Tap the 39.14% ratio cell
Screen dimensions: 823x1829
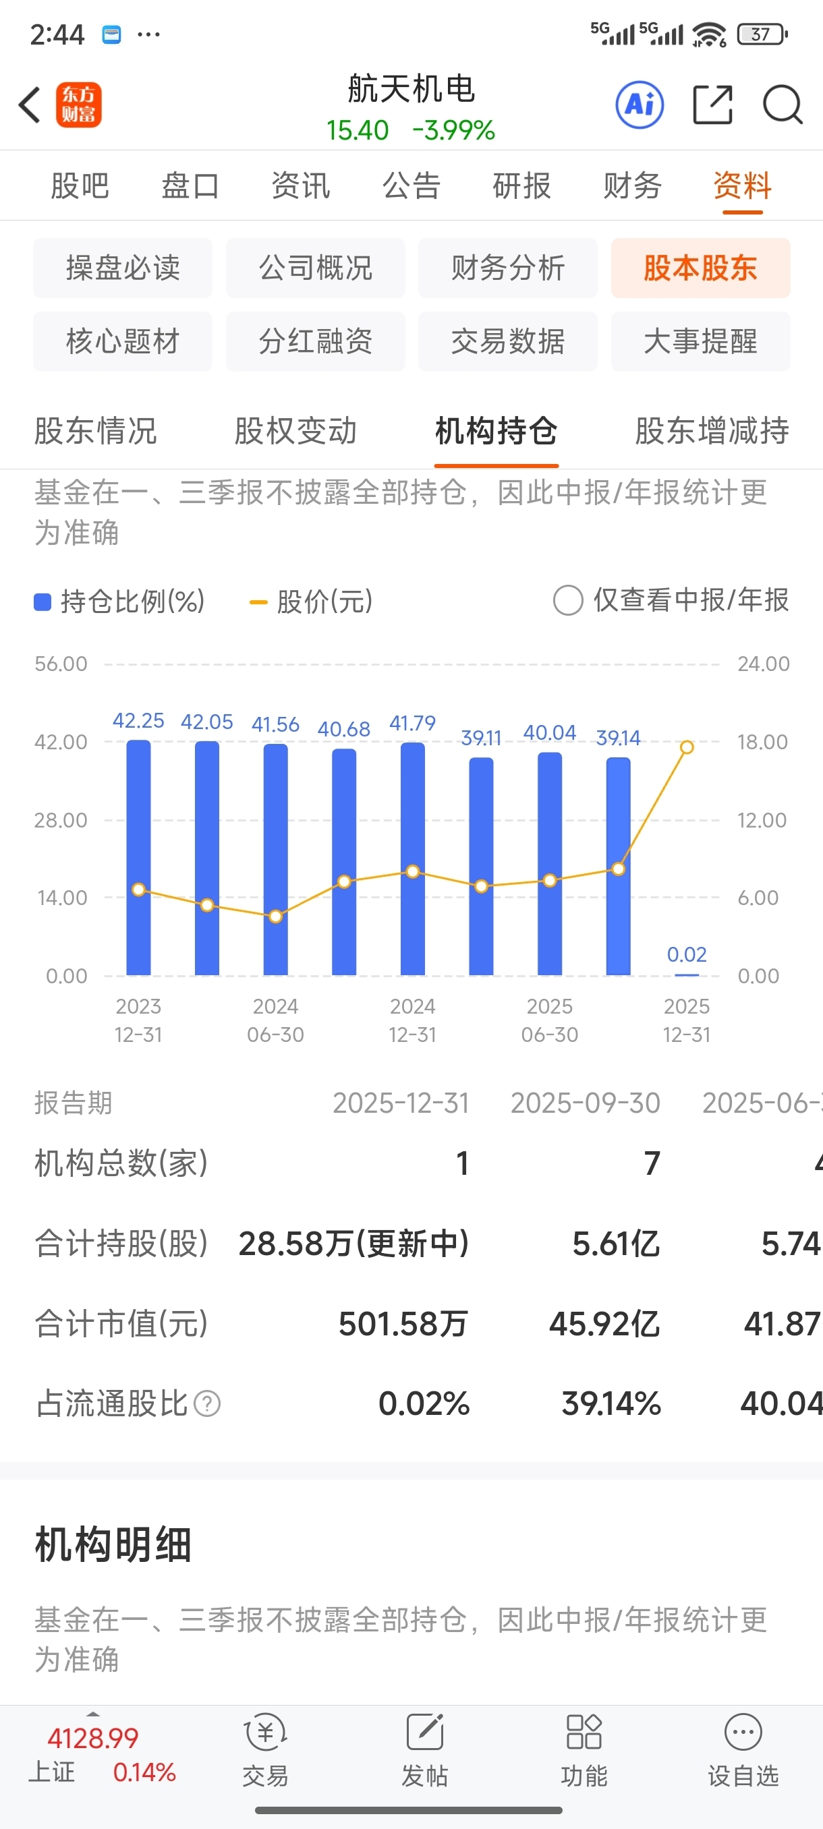coord(611,1403)
